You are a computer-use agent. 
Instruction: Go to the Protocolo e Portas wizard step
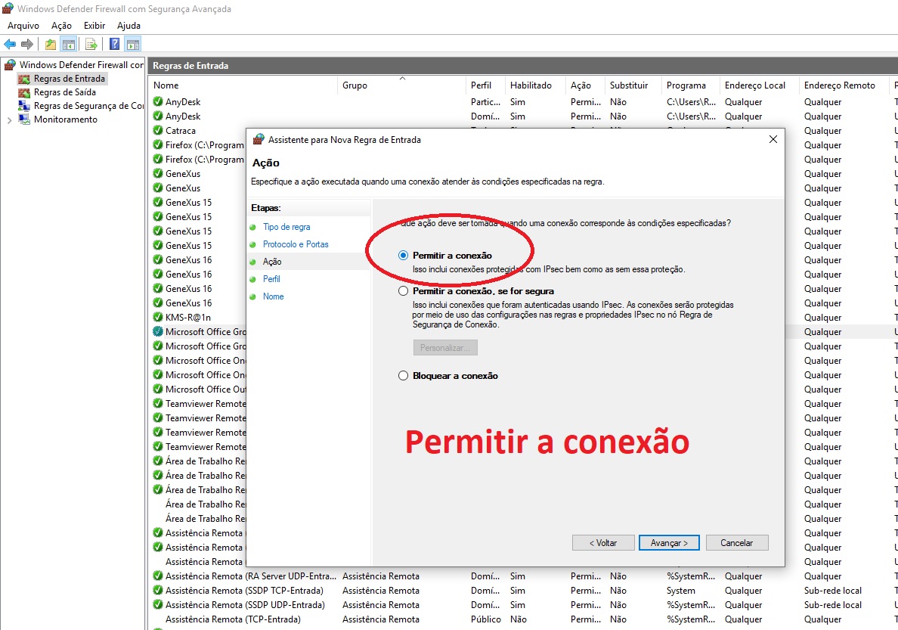tap(296, 244)
